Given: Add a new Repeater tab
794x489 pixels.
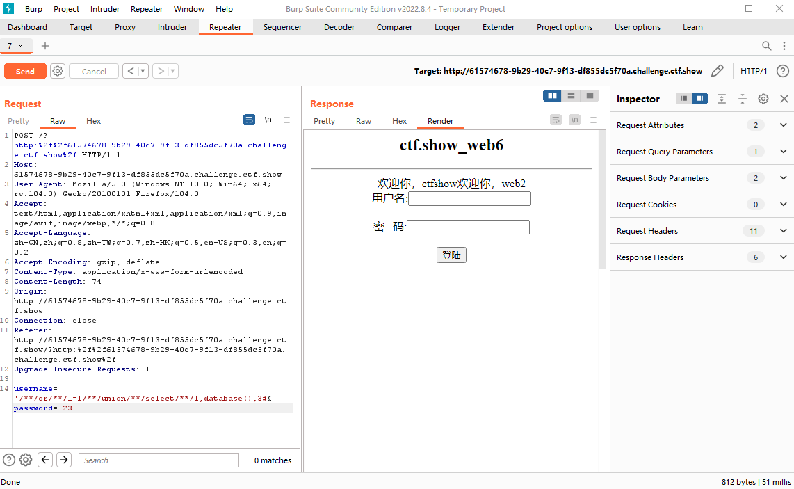Looking at the screenshot, I should point(45,46).
